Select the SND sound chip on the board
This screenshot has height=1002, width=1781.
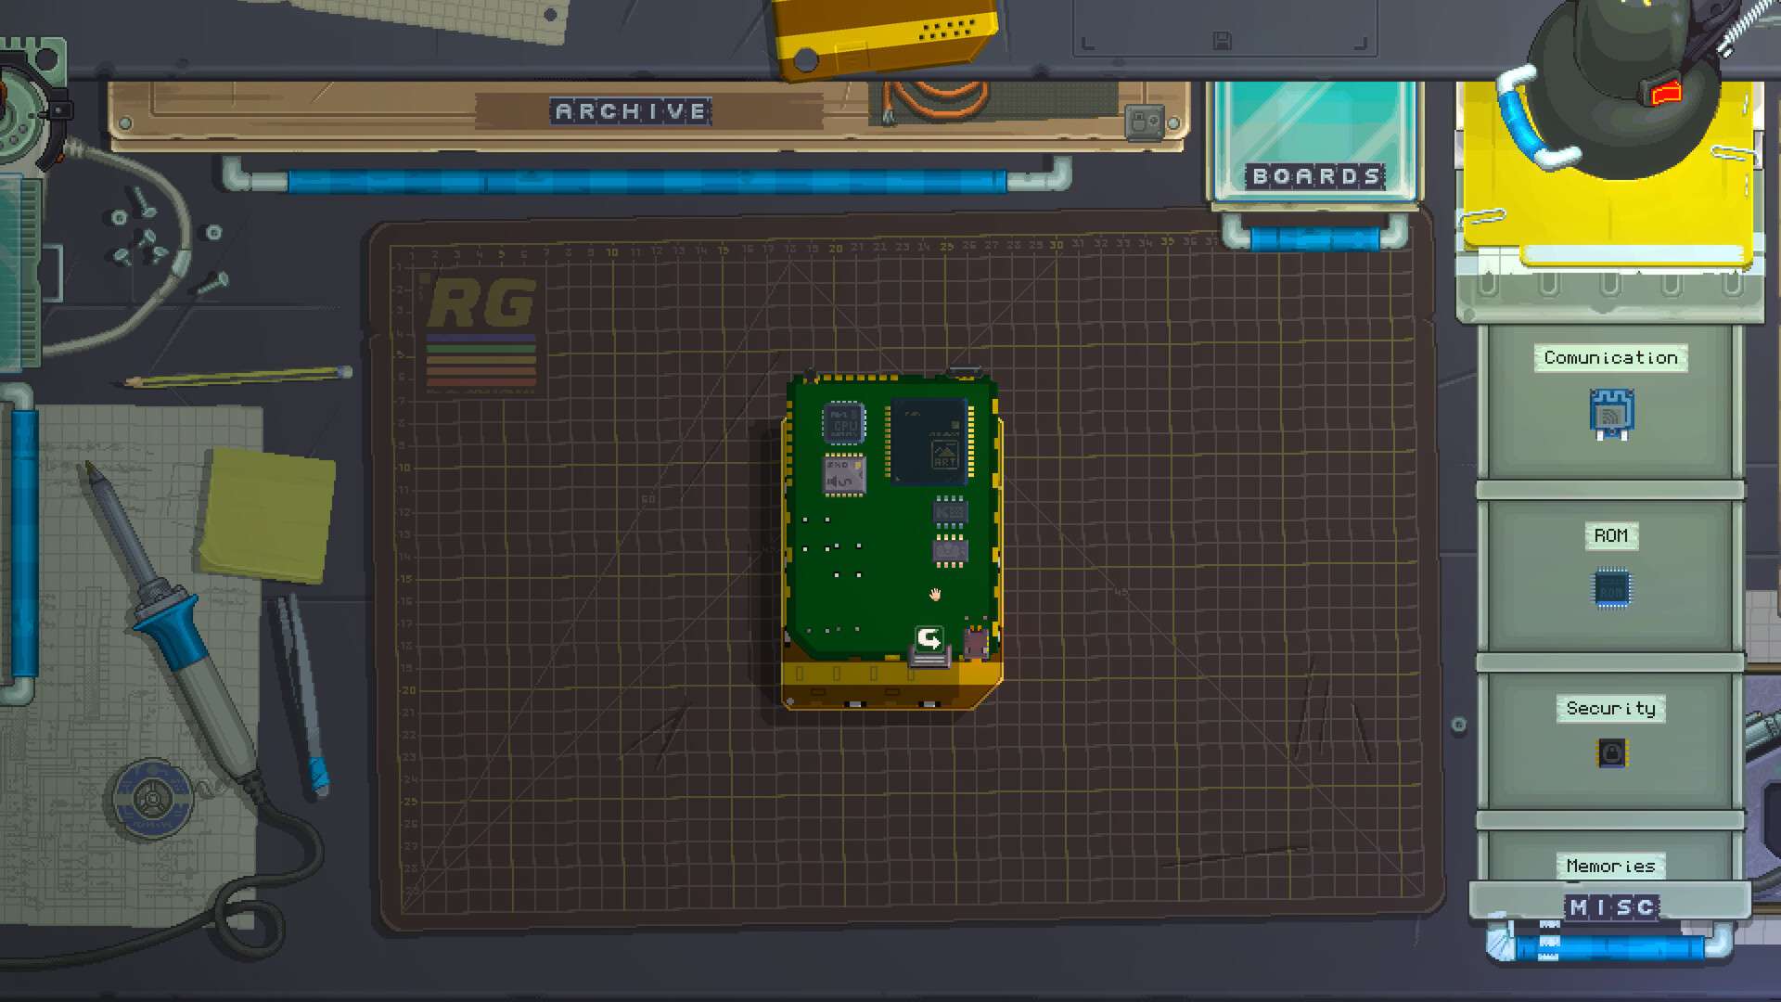(842, 476)
